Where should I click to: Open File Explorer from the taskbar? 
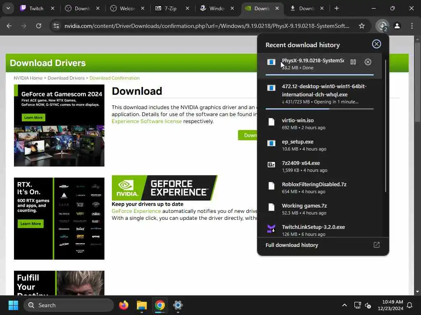pyautogui.click(x=142, y=305)
